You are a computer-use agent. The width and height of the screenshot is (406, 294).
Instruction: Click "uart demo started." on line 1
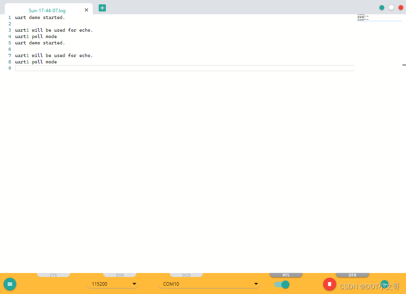[x=40, y=17]
